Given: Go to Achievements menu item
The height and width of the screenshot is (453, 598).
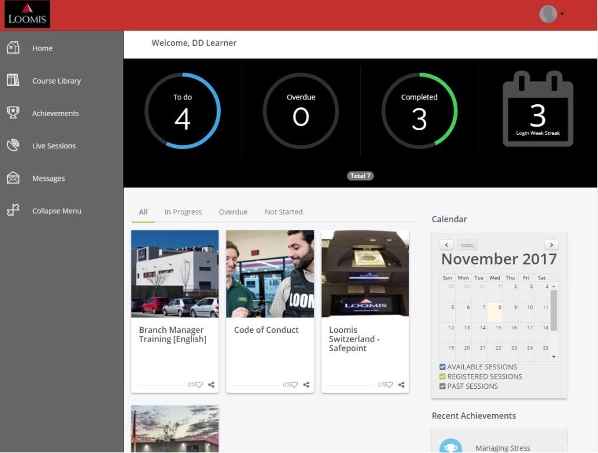Looking at the screenshot, I should click(x=55, y=113).
